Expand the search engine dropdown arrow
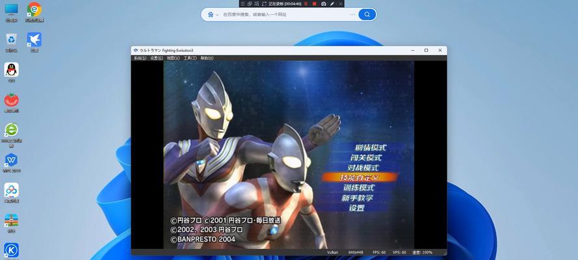 218,15
